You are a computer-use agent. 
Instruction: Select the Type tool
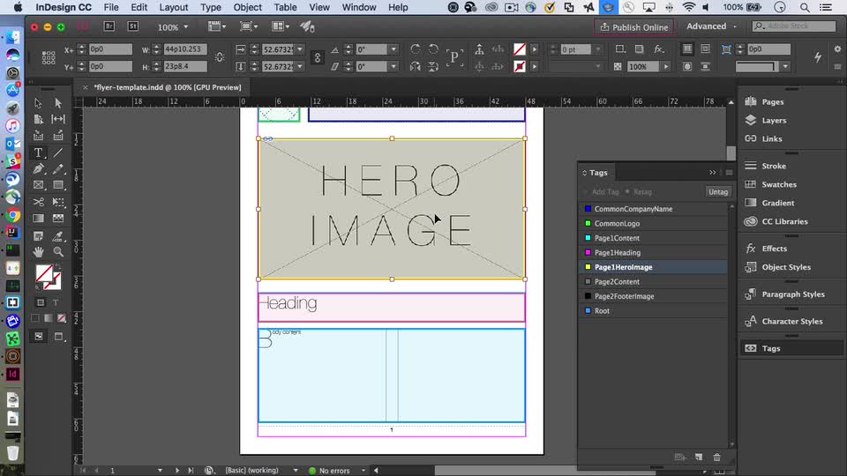(39, 152)
